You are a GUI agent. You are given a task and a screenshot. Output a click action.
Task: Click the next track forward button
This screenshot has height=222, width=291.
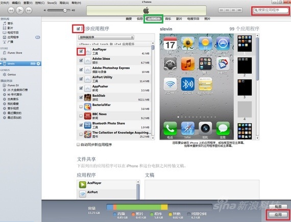coord(29,10)
